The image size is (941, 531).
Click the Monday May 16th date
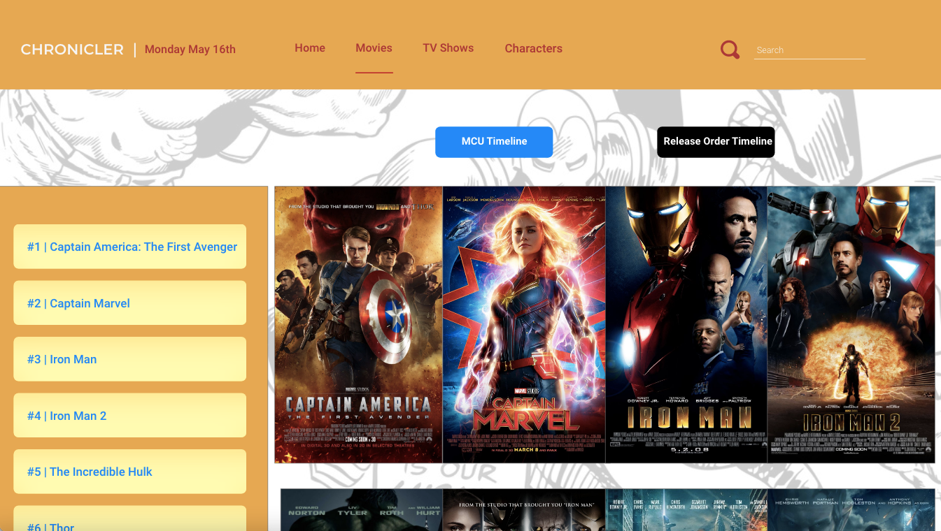pyautogui.click(x=190, y=50)
